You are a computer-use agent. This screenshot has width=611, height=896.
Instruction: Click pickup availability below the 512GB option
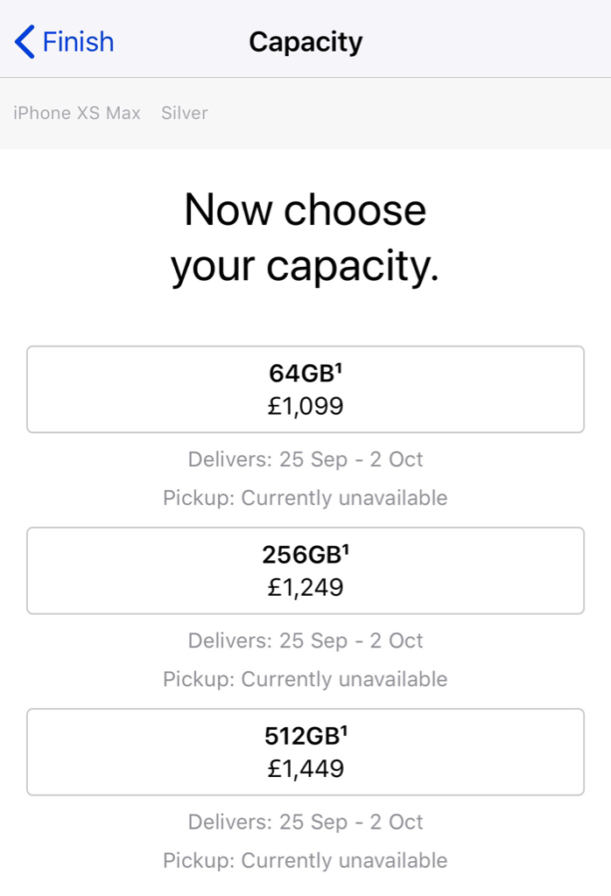tap(305, 860)
